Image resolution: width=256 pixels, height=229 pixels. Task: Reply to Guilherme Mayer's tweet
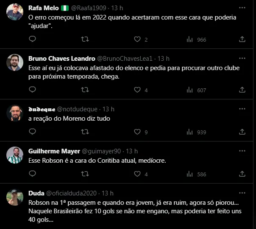[x=33, y=174]
